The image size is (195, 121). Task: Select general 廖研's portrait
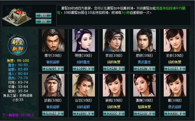tap(144, 40)
